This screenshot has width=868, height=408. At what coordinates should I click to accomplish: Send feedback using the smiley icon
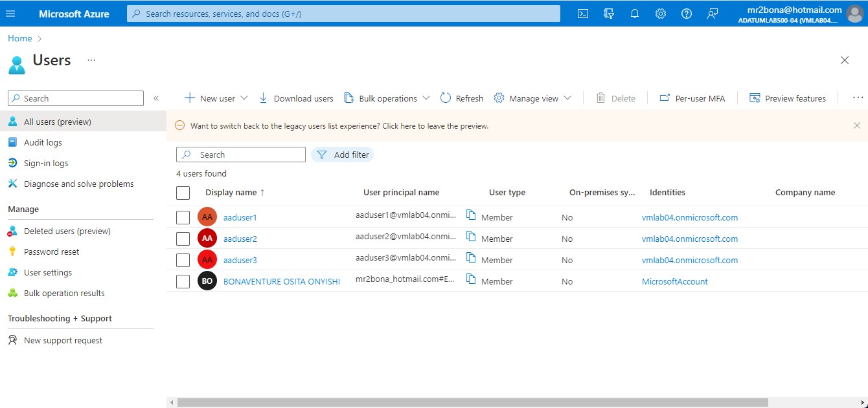click(712, 13)
